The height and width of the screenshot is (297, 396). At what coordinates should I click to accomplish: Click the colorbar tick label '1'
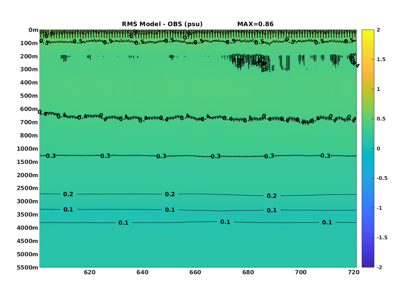pos(378,89)
